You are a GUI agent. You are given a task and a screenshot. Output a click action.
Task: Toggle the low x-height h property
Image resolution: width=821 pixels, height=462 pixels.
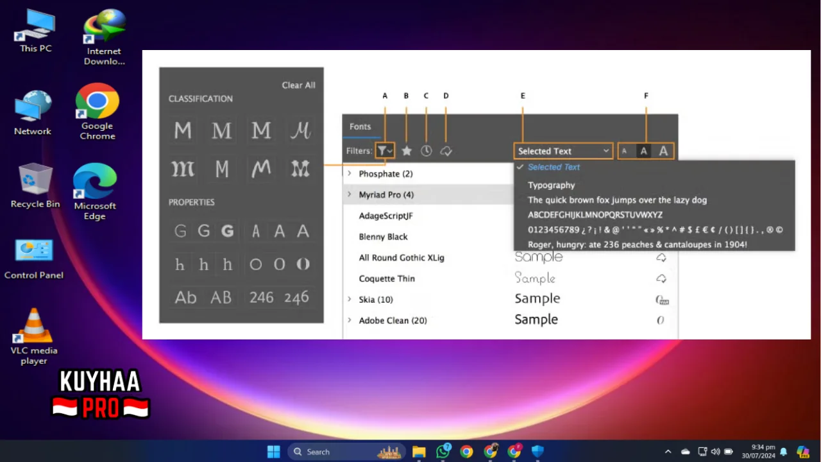point(181,264)
